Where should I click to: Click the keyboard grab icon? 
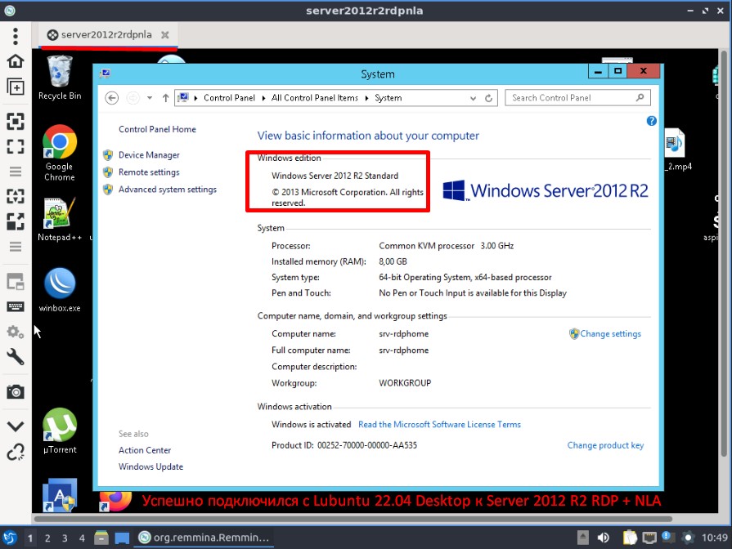click(16, 306)
